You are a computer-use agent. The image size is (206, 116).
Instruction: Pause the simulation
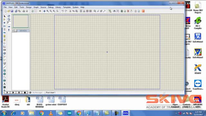coord(19,92)
